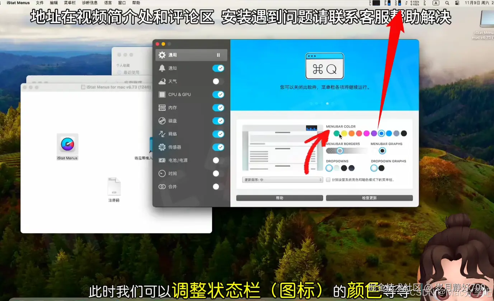Disable the CPU & GPU menubar toggle
This screenshot has width=494, height=301.
click(218, 94)
